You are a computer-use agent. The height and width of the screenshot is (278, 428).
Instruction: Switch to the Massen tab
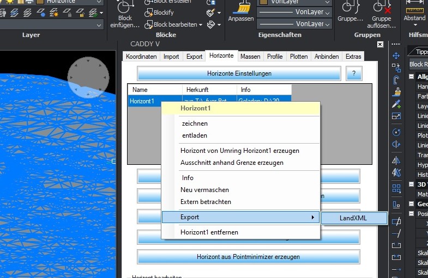click(x=250, y=56)
